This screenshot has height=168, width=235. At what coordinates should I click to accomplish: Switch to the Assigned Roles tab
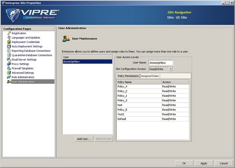(x=150, y=76)
